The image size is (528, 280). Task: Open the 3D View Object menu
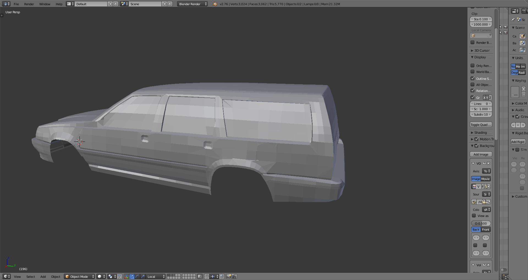point(56,277)
